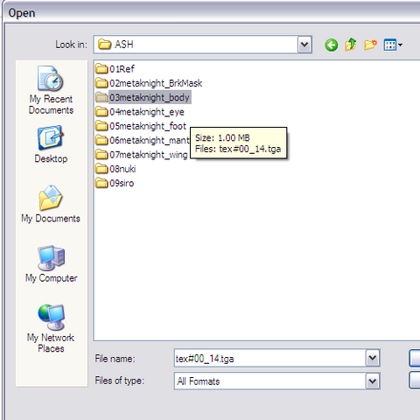Select the 04metaknight_eye folder icon

pos(101,112)
